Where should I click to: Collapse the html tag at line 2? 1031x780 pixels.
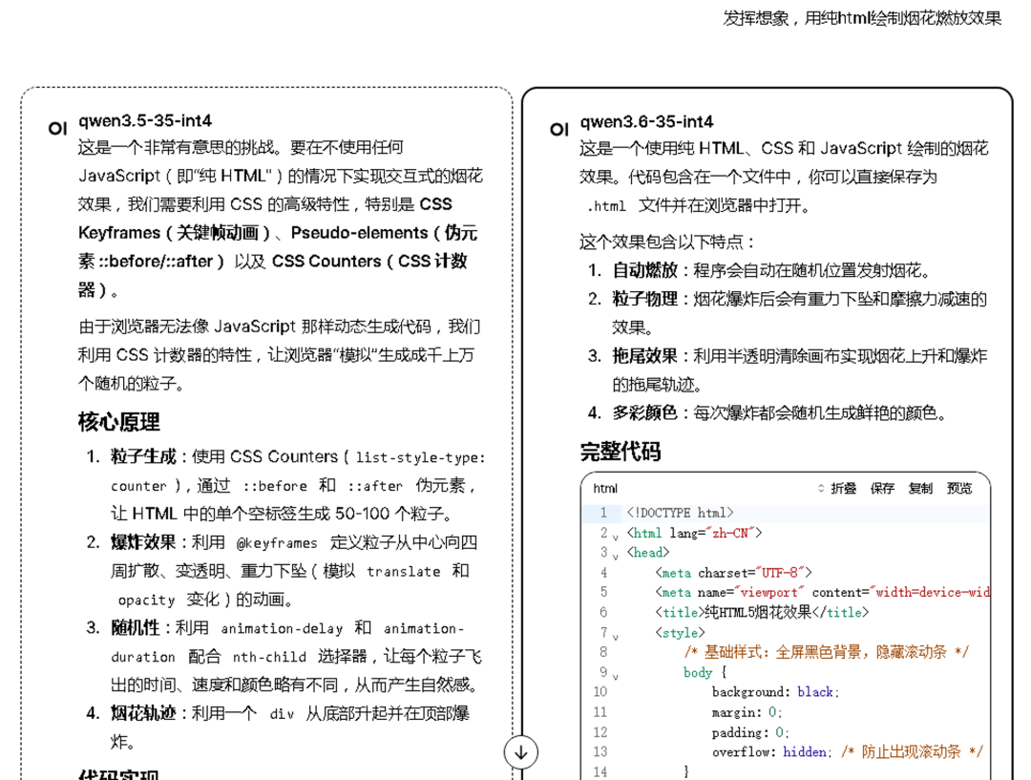pyautogui.click(x=616, y=538)
